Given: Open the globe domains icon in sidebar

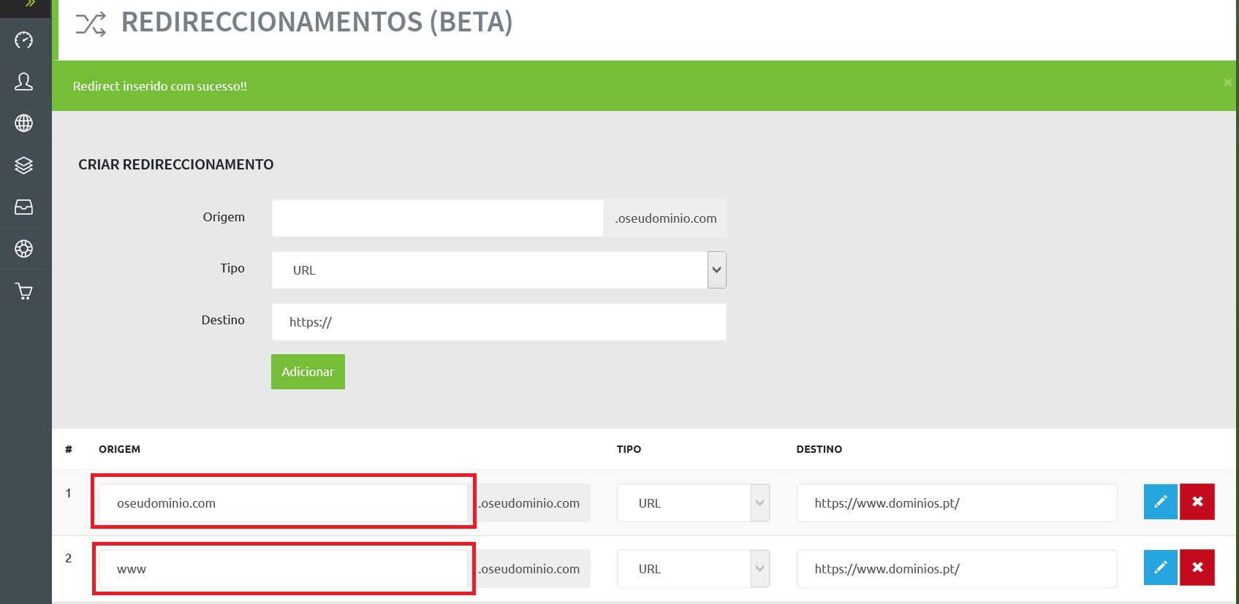Looking at the screenshot, I should coord(24,123).
